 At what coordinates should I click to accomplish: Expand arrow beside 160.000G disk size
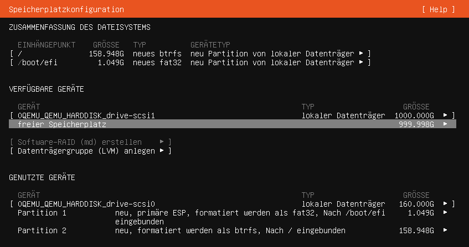pyautogui.click(x=445, y=204)
